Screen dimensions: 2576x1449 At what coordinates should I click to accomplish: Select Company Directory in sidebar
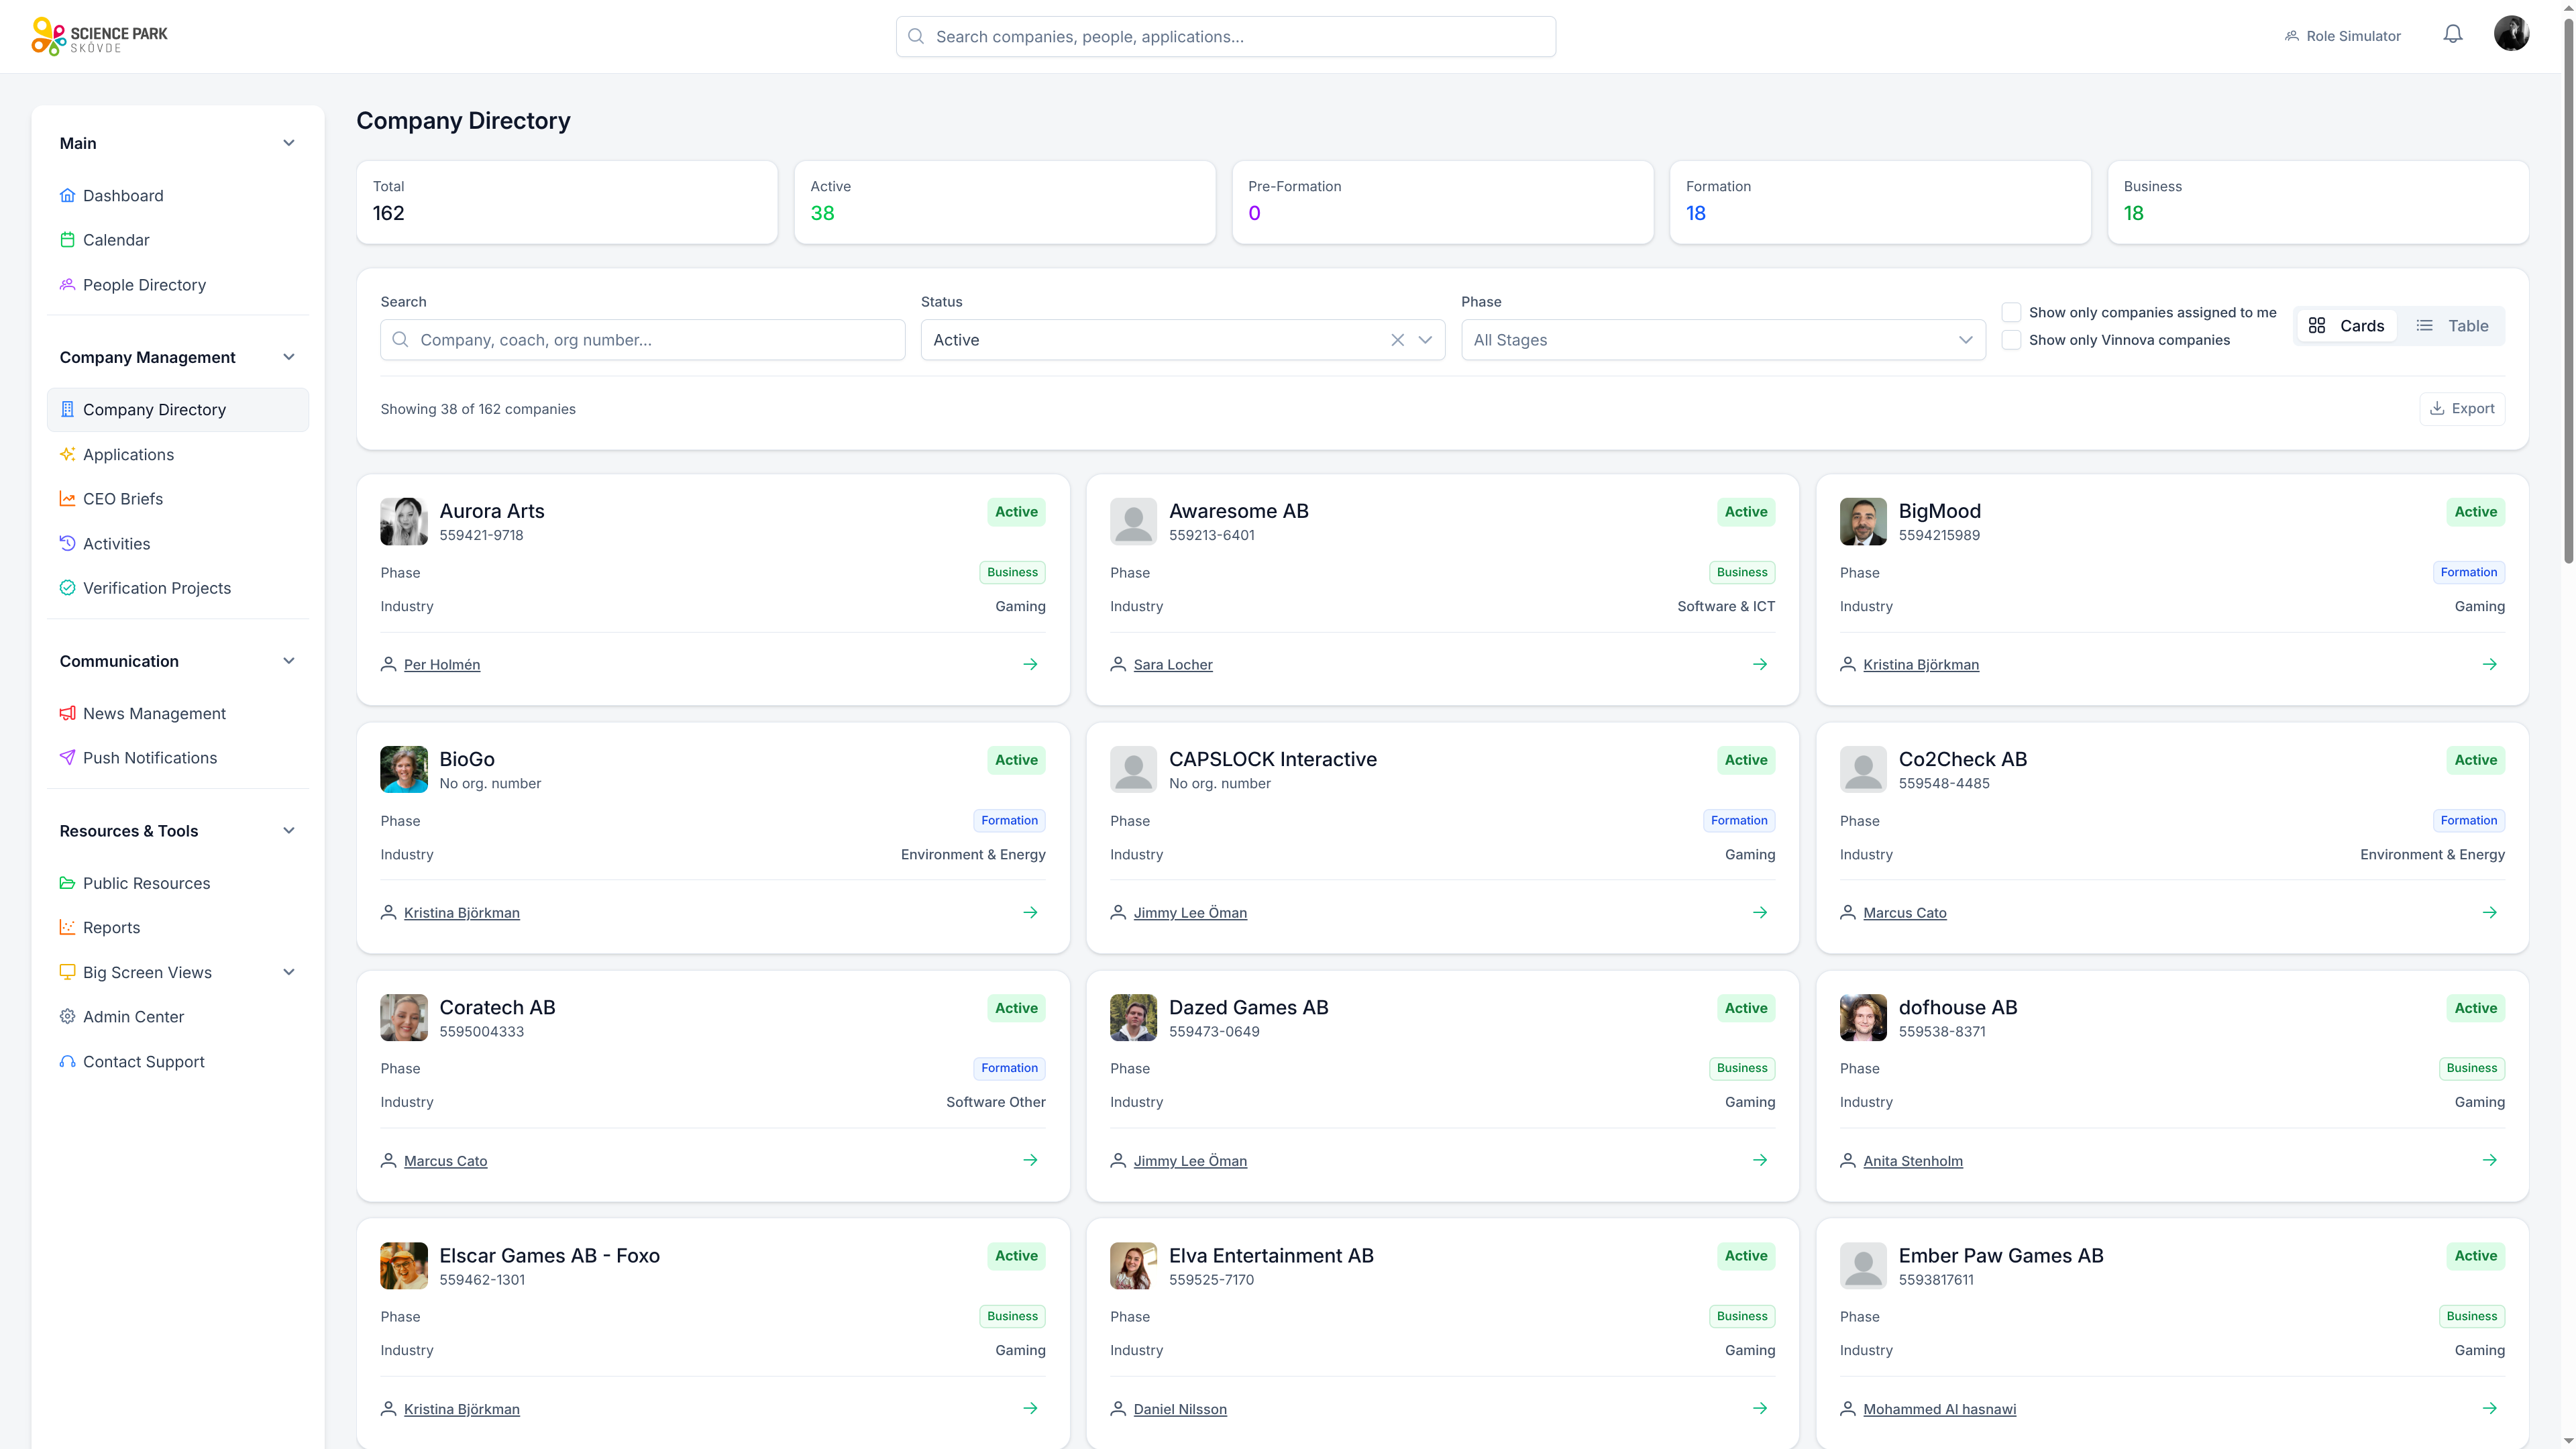click(178, 410)
